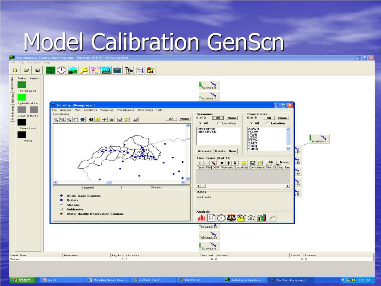Click the time series table scroll right arrow
The width and height of the screenshot is (381, 286).
288,186
